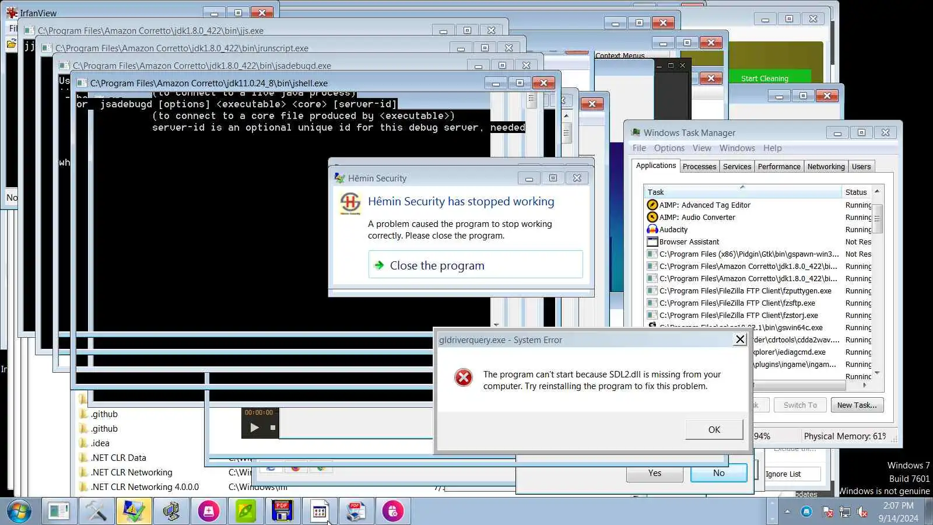Click OK in the SDL2.dll error dialog
This screenshot has width=933, height=525.
(714, 429)
